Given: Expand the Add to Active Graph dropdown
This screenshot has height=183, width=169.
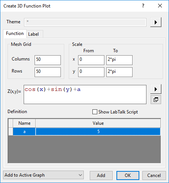Looking at the screenshot, I should tap(43, 175).
